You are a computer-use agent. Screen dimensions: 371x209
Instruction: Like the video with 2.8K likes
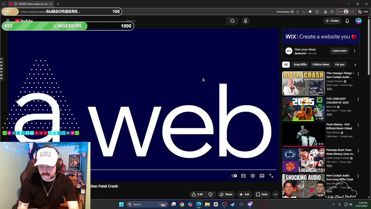pyautogui.click(x=197, y=194)
